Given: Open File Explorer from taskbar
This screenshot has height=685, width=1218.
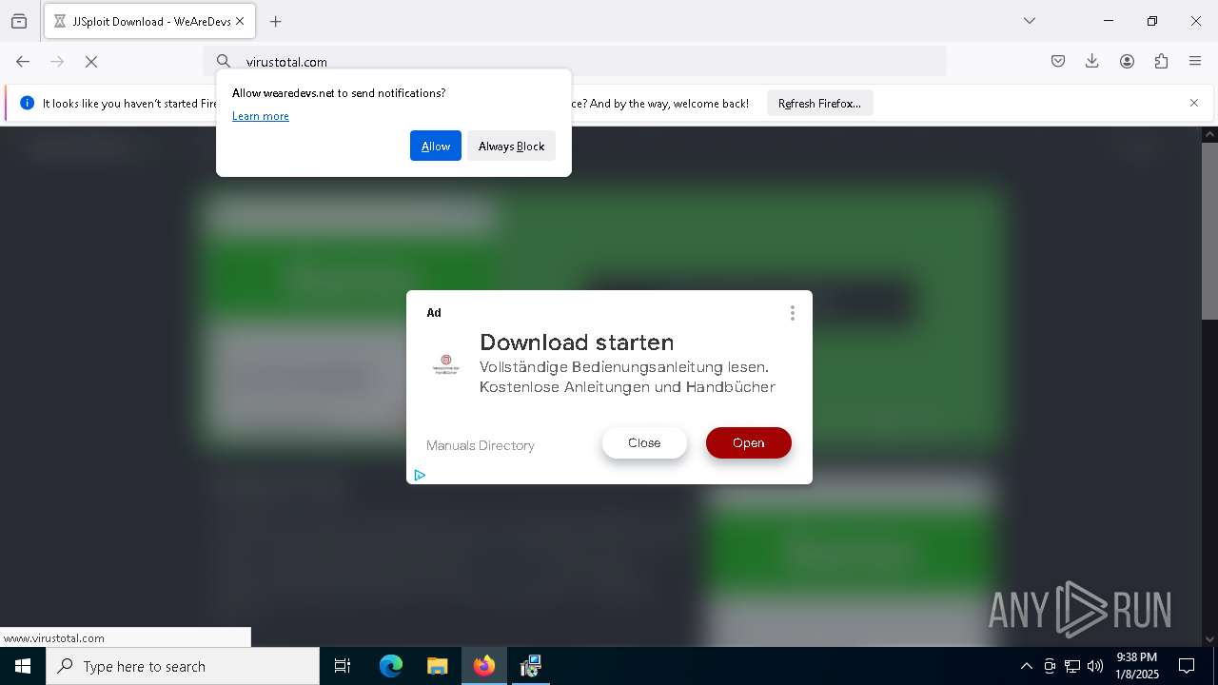Looking at the screenshot, I should pos(437,666).
